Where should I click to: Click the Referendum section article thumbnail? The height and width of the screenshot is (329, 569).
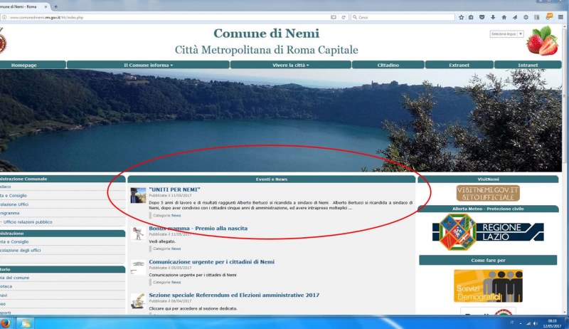(138, 301)
